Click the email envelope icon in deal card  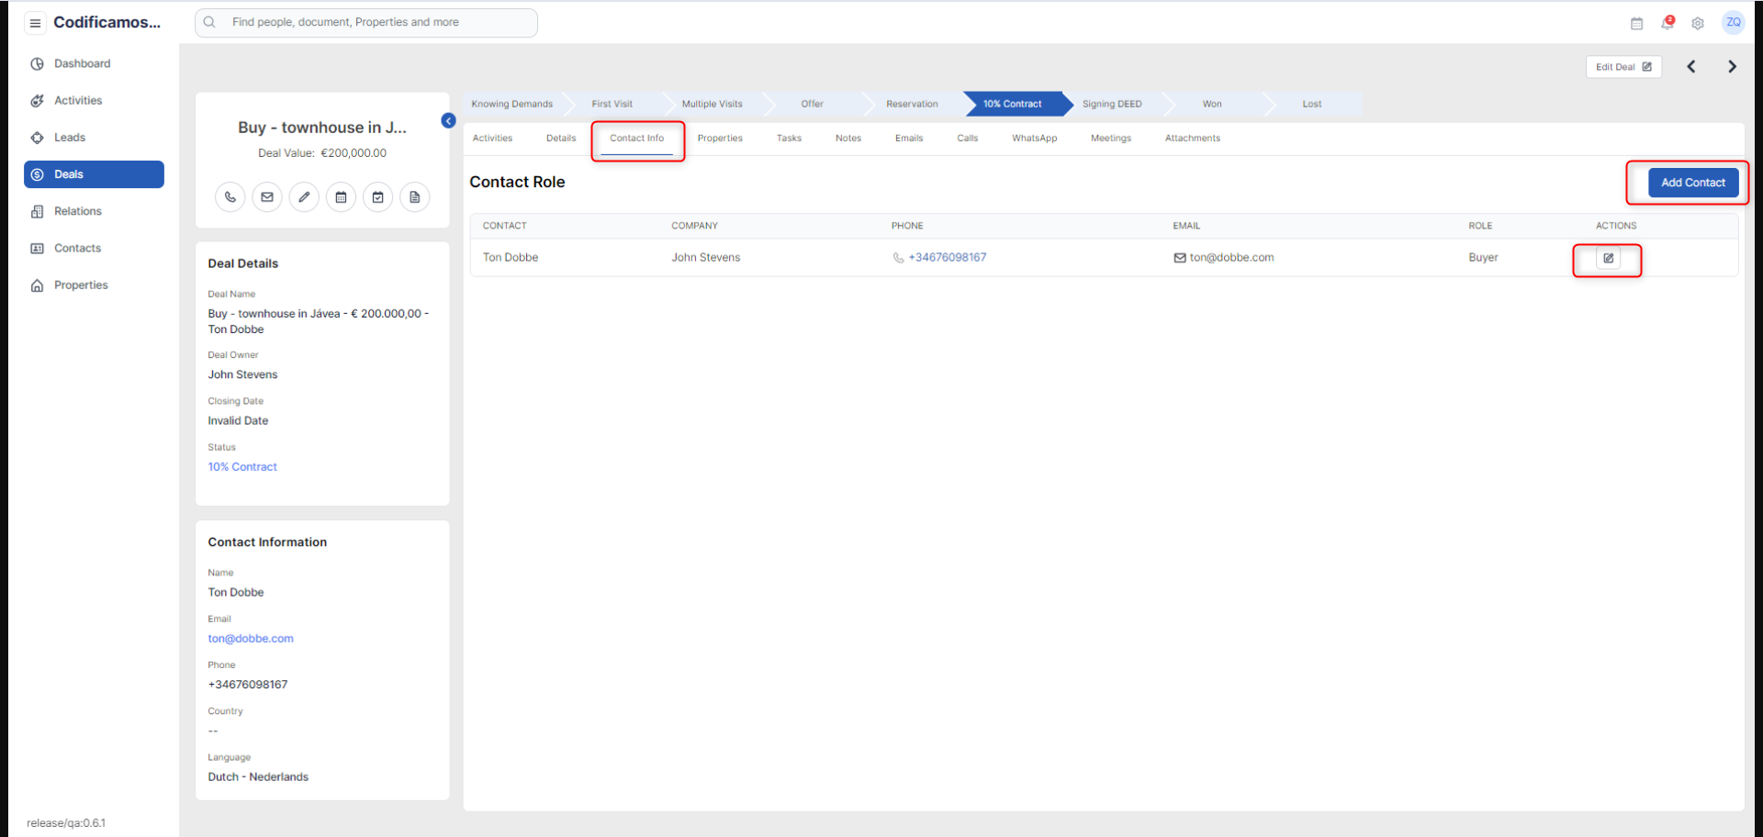point(267,197)
